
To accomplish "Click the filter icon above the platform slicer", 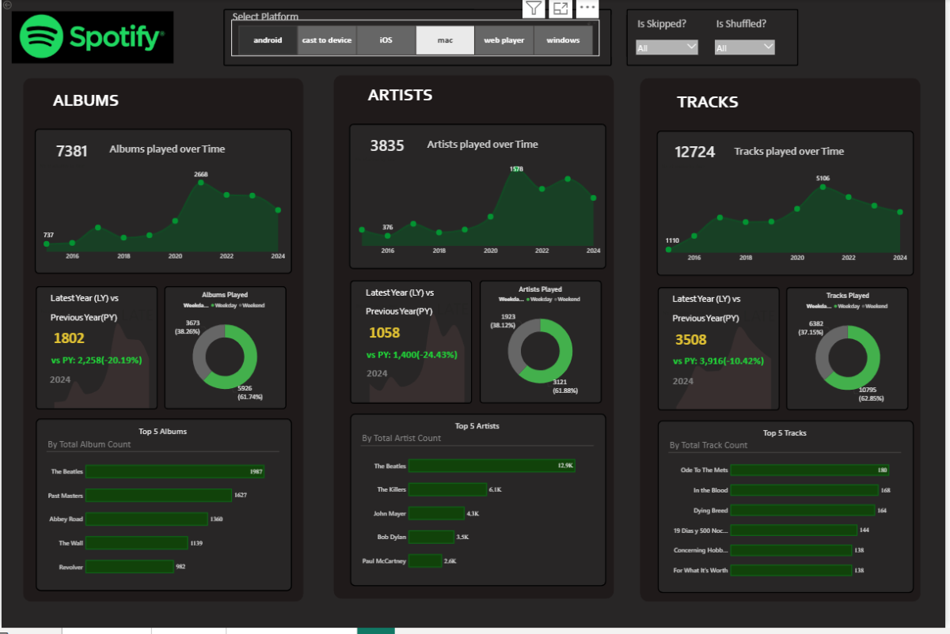I will tap(534, 9).
